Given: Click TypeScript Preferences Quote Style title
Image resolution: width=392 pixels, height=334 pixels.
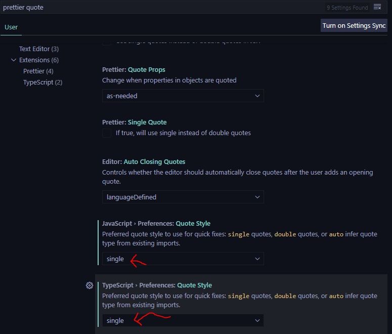Looking at the screenshot, I should coord(157,285).
